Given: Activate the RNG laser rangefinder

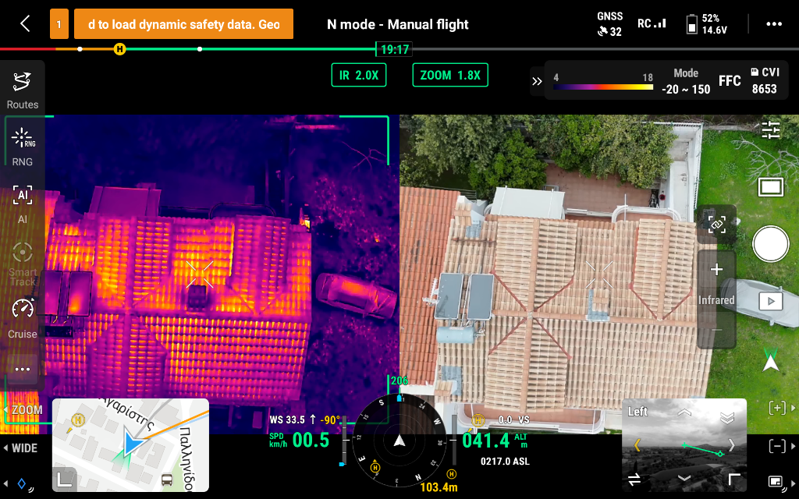Looking at the screenshot, I should coord(23,147).
